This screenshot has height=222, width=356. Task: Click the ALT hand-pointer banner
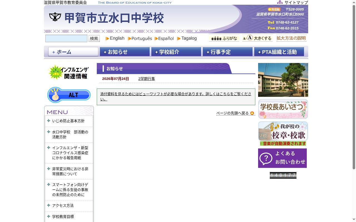(x=69, y=95)
